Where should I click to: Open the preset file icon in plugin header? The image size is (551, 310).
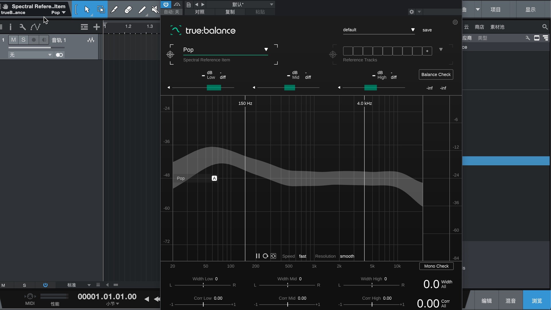[189, 5]
